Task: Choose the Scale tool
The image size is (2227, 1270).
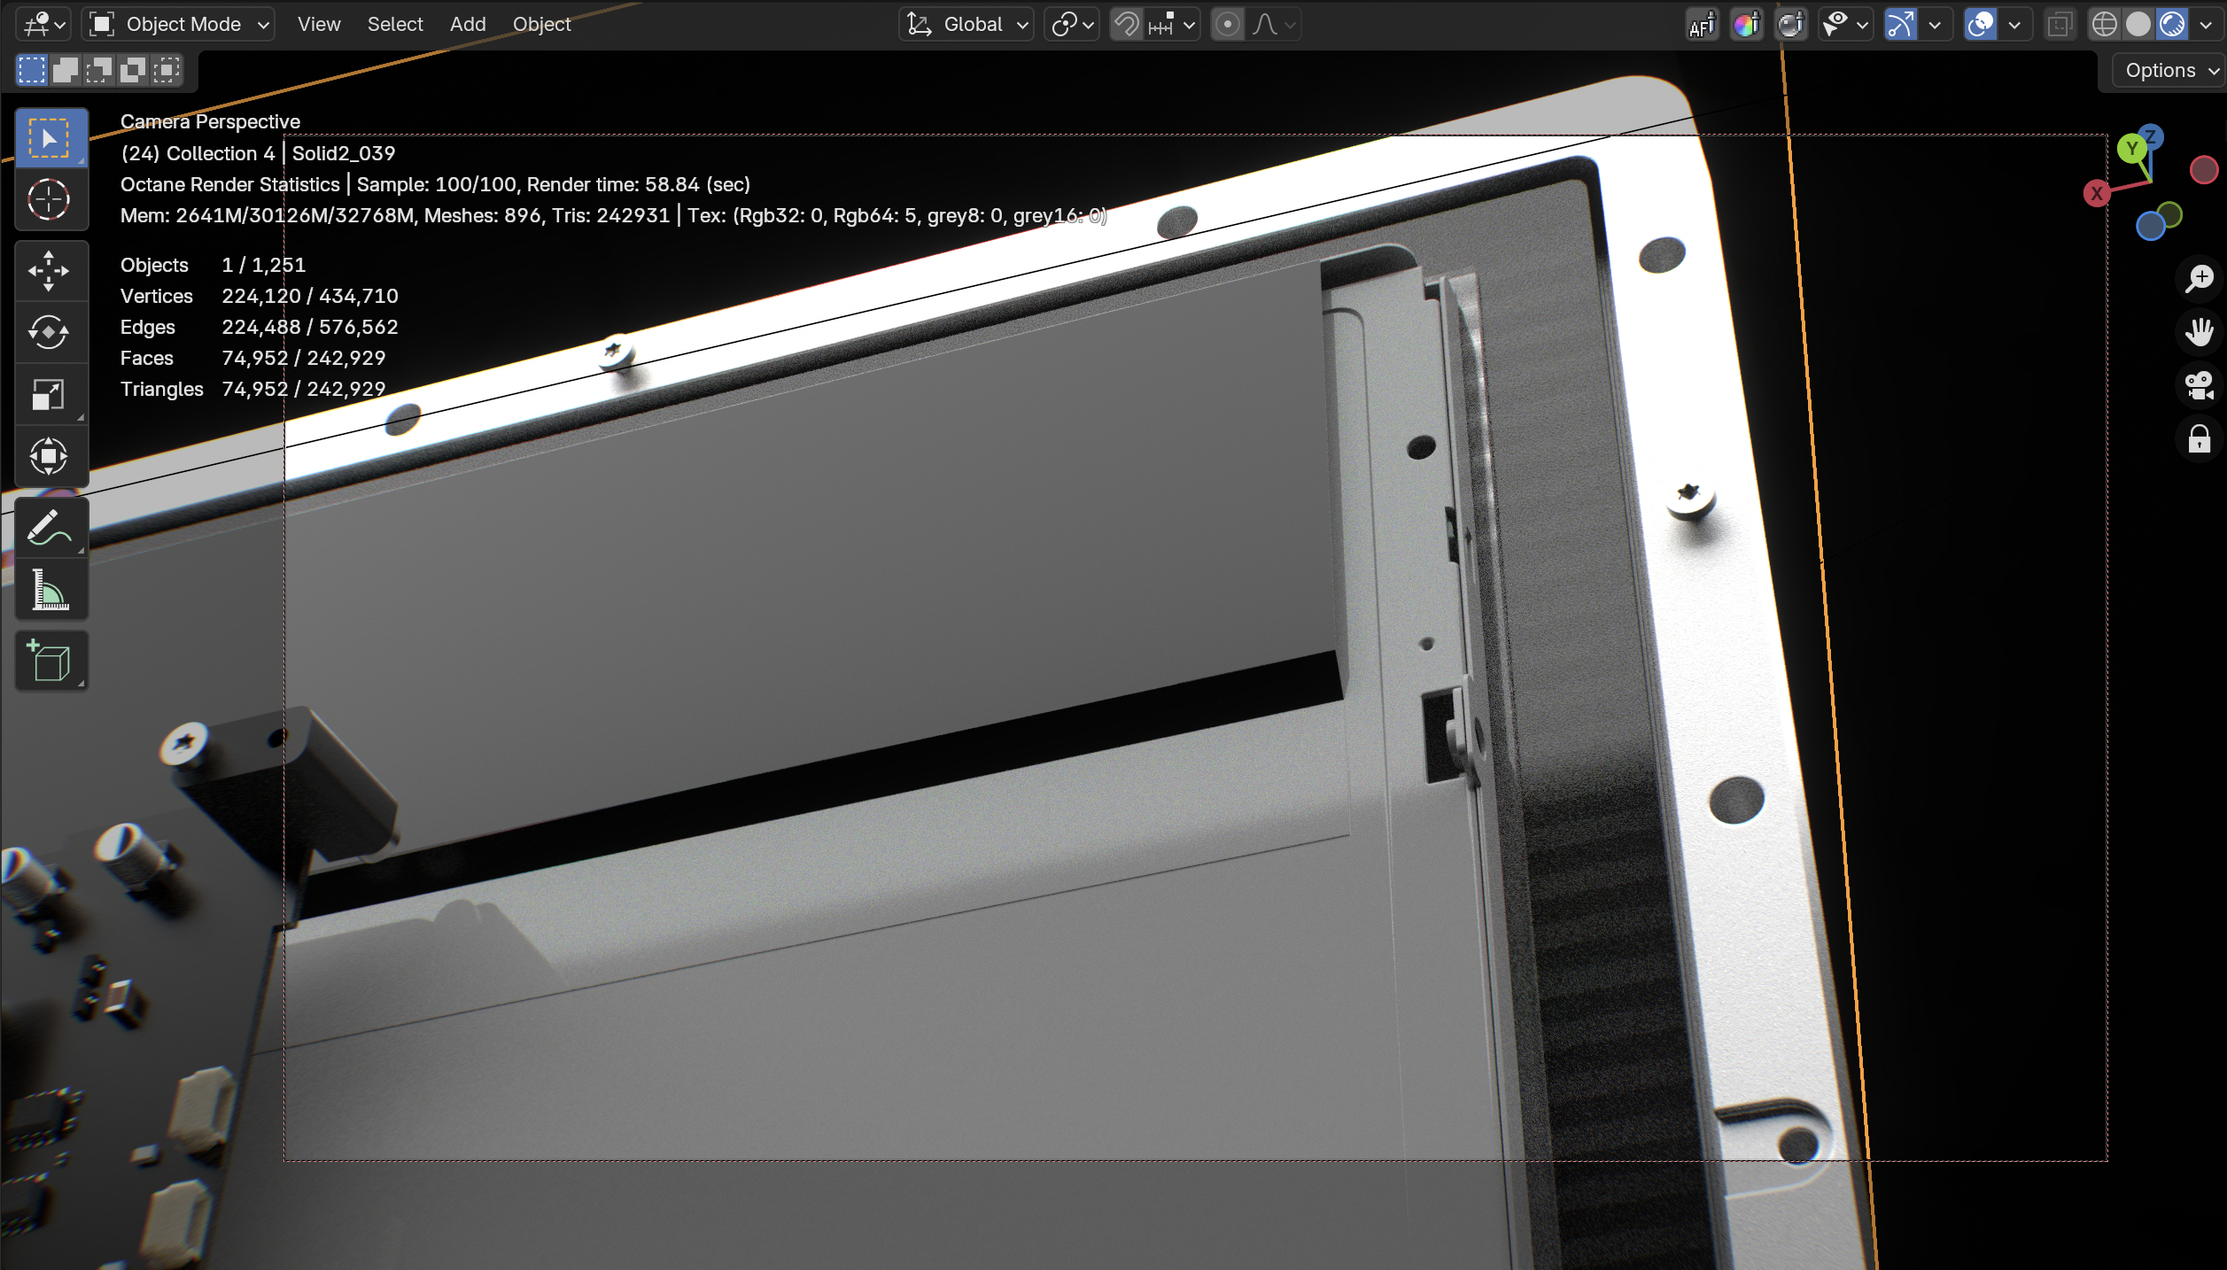Action: [50, 394]
